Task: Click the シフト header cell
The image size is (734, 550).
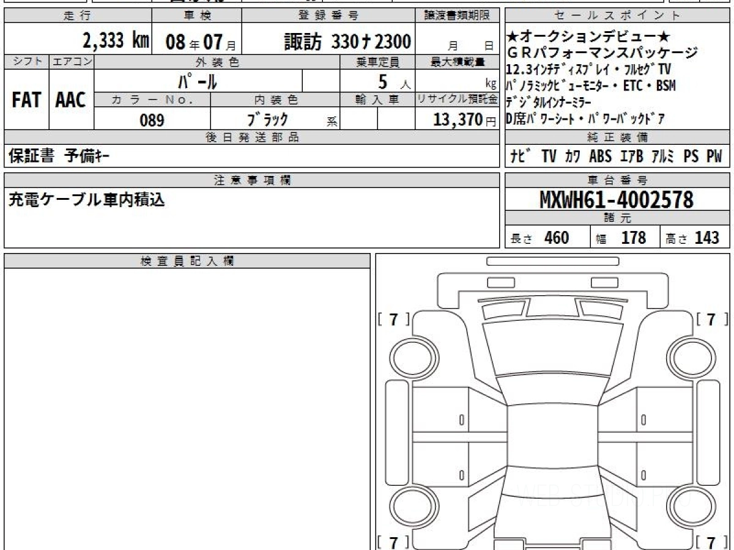Action: pyautogui.click(x=27, y=62)
